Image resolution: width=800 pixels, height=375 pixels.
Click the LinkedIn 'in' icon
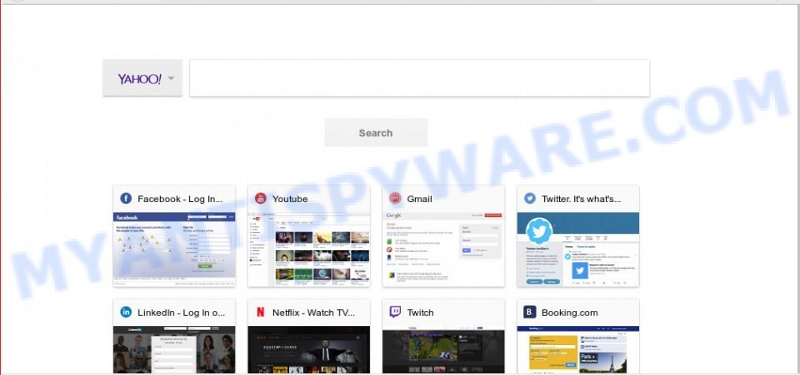point(126,312)
